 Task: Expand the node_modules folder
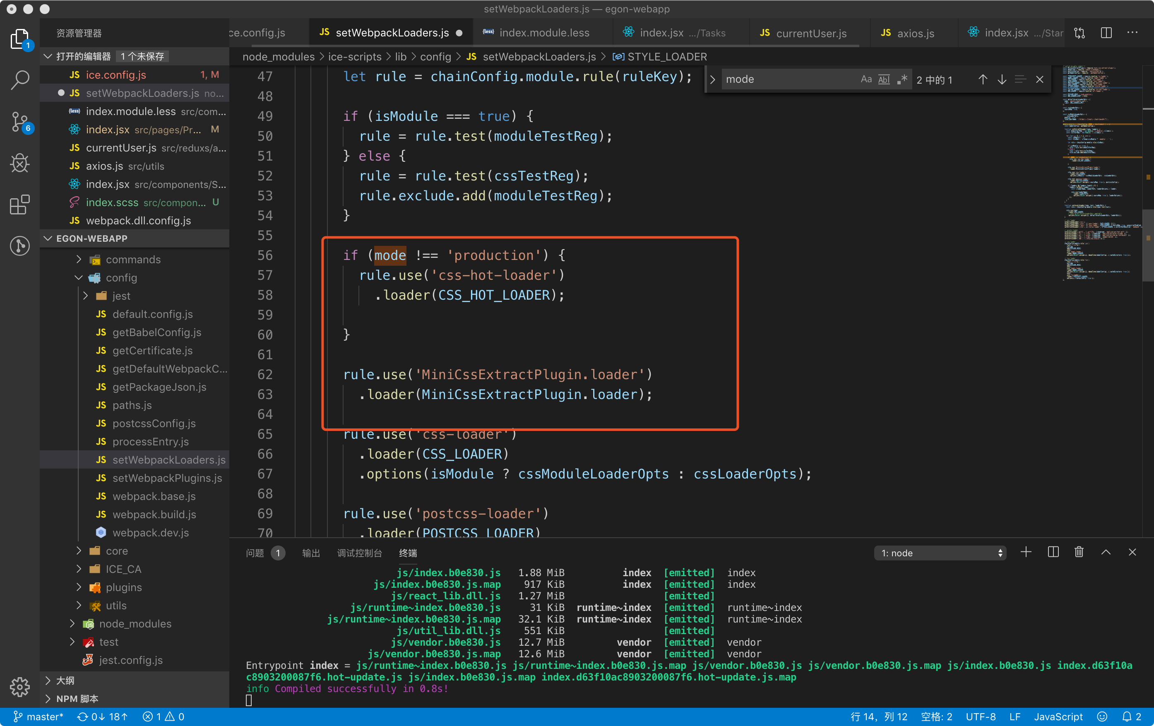tap(72, 623)
